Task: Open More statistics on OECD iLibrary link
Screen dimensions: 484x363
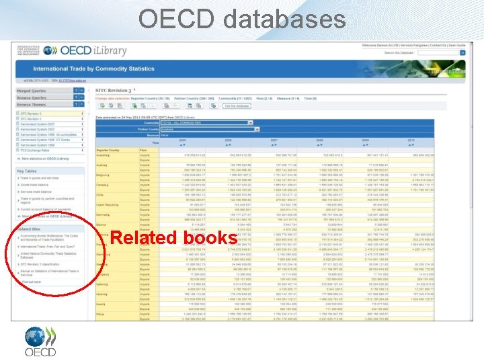Action: coord(45,159)
